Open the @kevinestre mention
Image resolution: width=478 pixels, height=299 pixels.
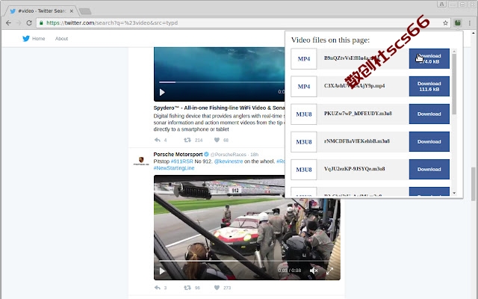229,161
